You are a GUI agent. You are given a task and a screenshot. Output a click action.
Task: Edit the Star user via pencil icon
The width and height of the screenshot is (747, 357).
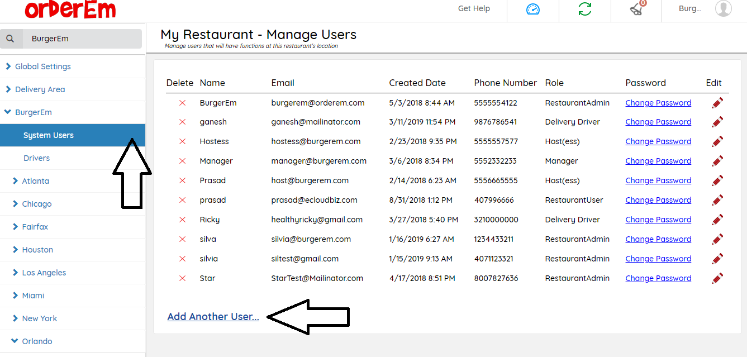tap(717, 278)
